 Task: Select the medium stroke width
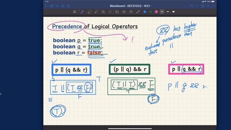pos(168,12)
